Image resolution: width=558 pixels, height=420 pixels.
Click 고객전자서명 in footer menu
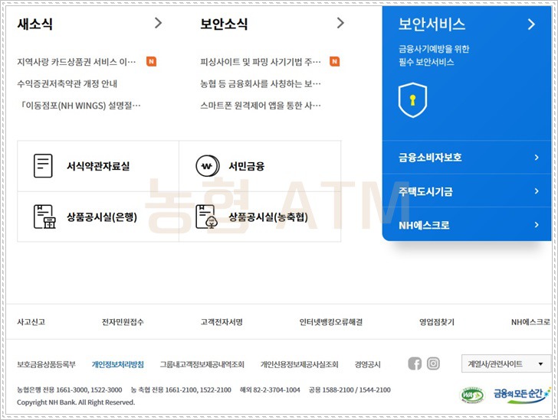tap(222, 322)
